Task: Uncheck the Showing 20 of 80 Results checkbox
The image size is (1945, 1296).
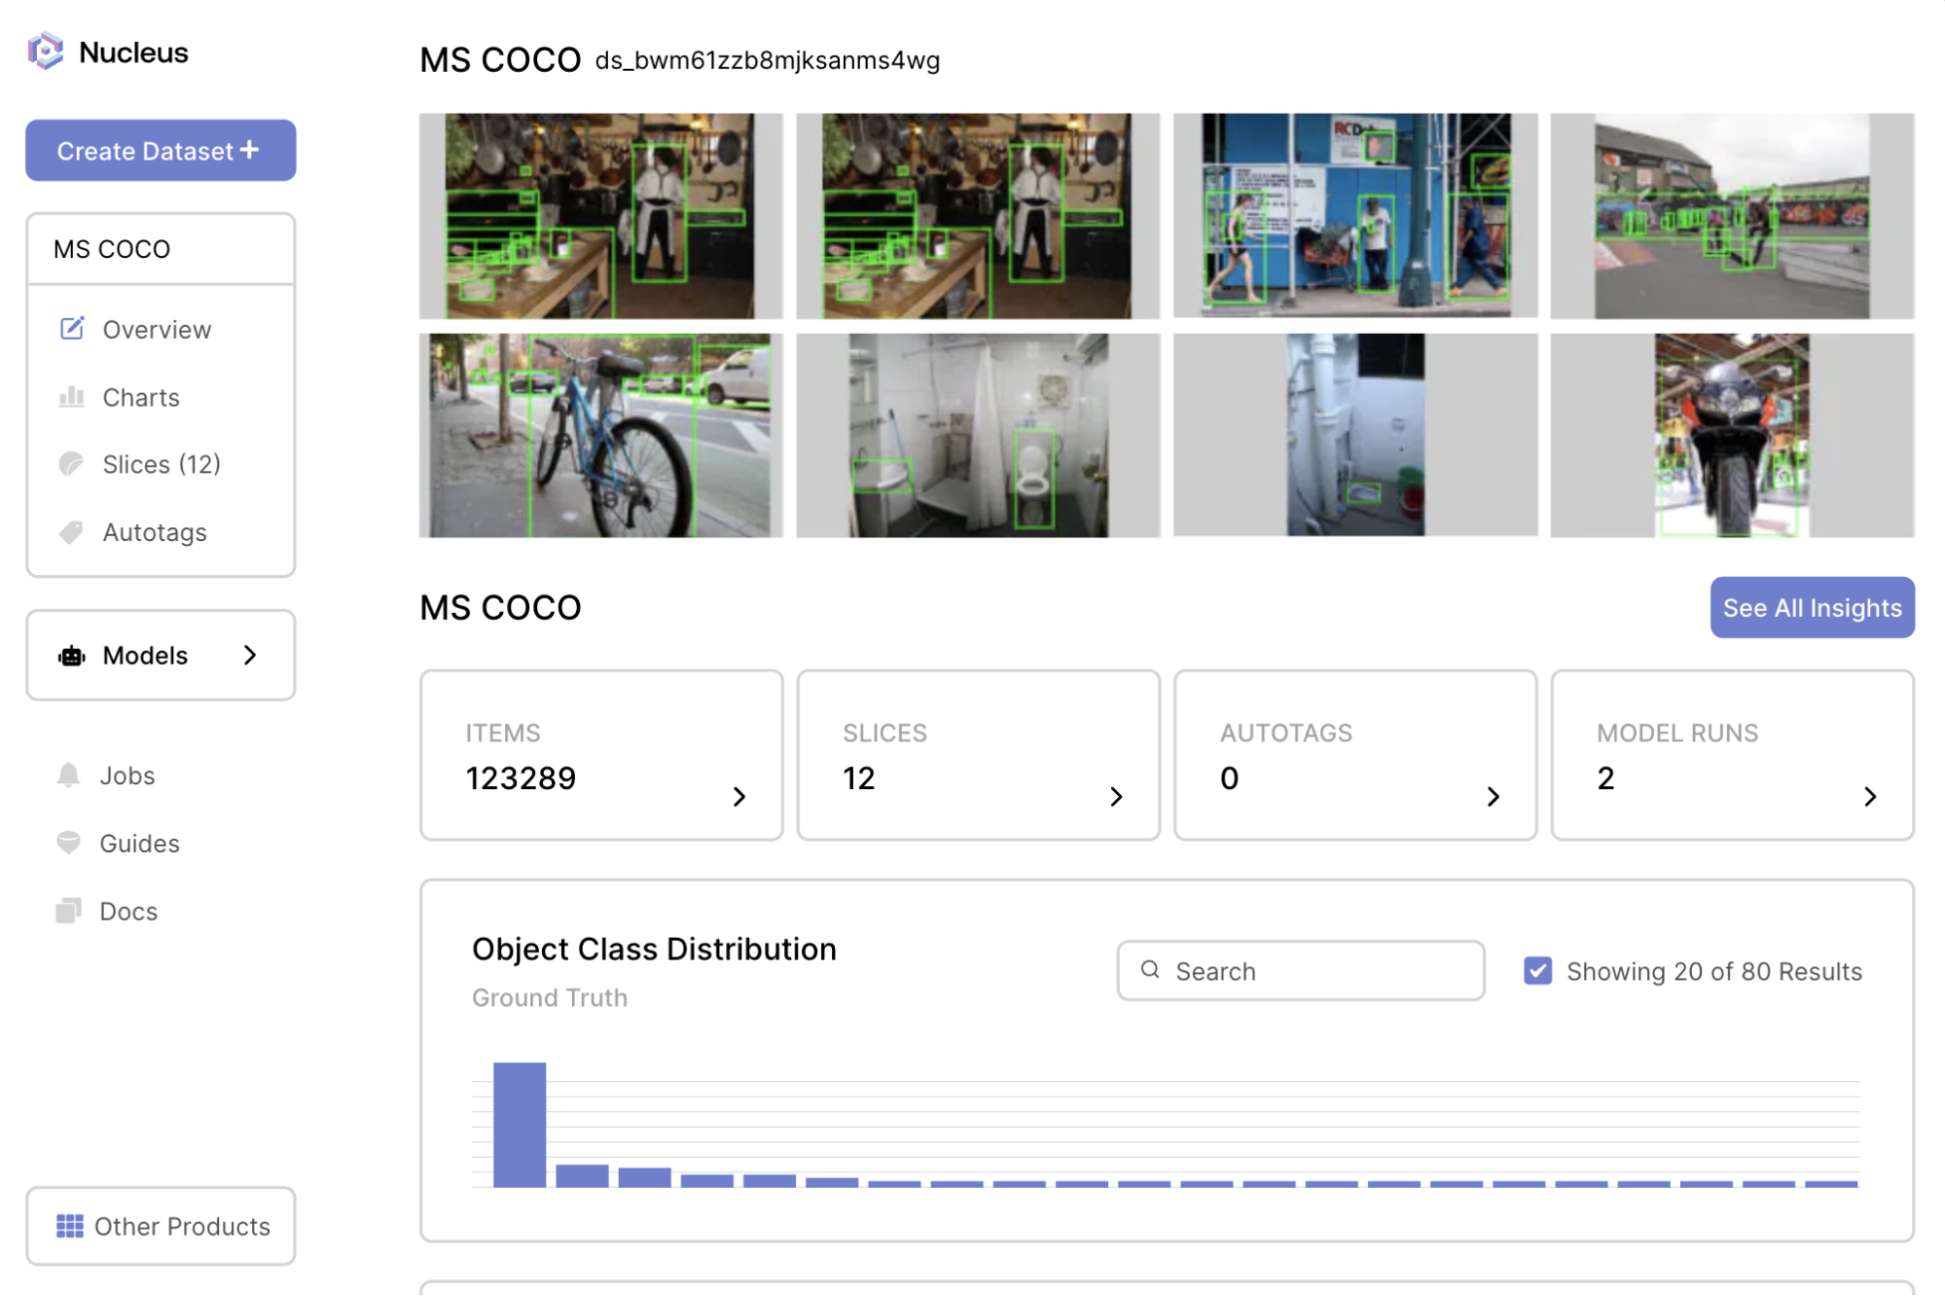Action: pos(1535,970)
